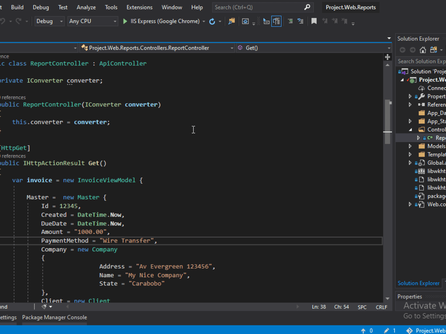Click the Browse With home icon
Viewport: 446px width, 334px height.
[x=246, y=21]
